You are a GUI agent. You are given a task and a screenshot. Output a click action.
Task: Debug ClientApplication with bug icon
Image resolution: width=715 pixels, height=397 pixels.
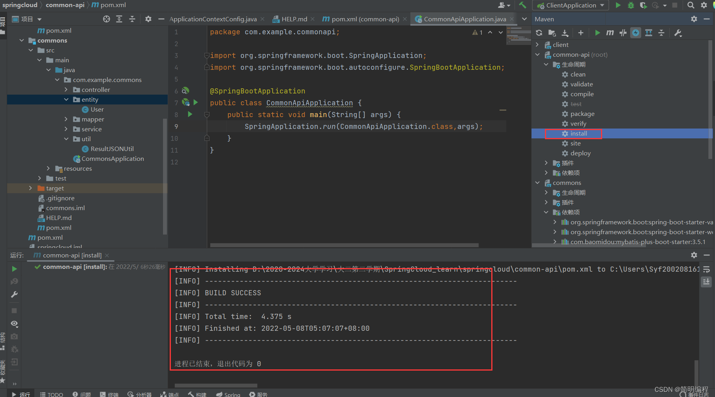[x=631, y=5]
